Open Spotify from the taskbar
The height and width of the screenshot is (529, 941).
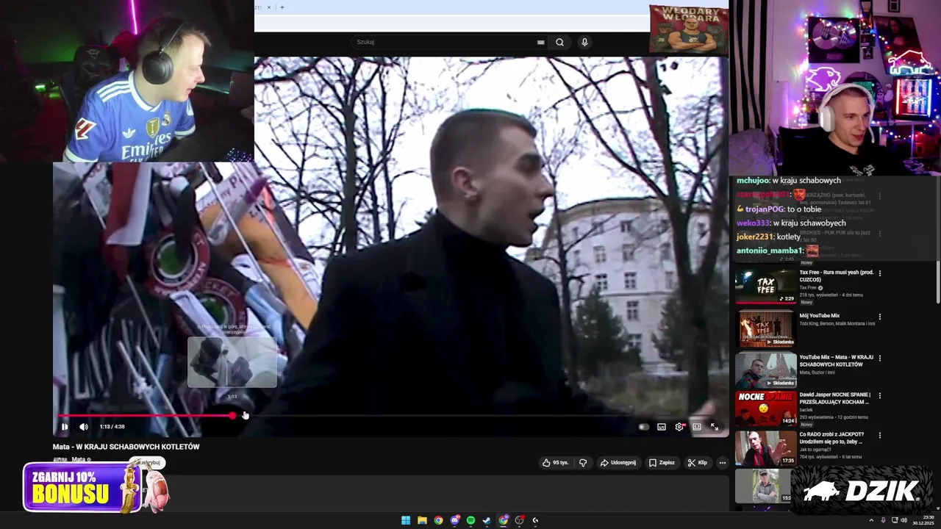point(470,520)
